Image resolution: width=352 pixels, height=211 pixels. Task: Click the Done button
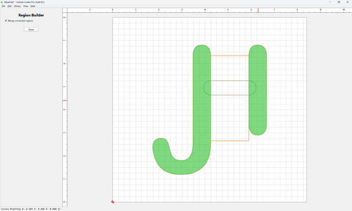pyautogui.click(x=31, y=30)
